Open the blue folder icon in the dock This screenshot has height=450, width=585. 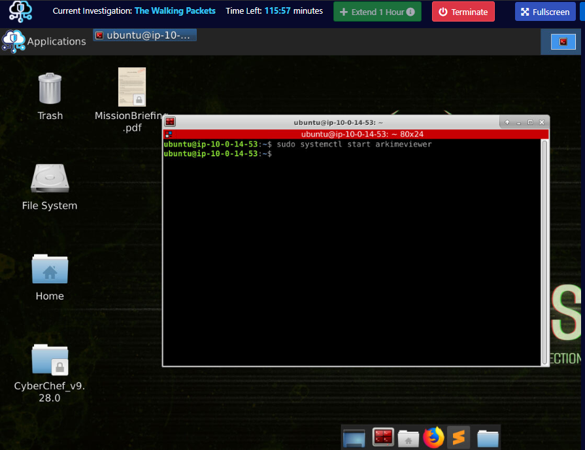tap(488, 438)
